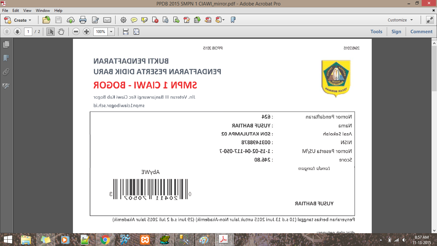
Task: Go to next page with down arrow
Action: (17, 32)
